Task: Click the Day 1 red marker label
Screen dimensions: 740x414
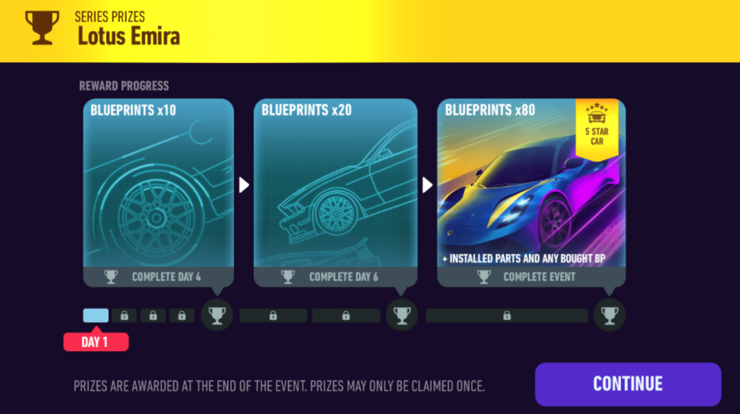Action: coord(96,342)
